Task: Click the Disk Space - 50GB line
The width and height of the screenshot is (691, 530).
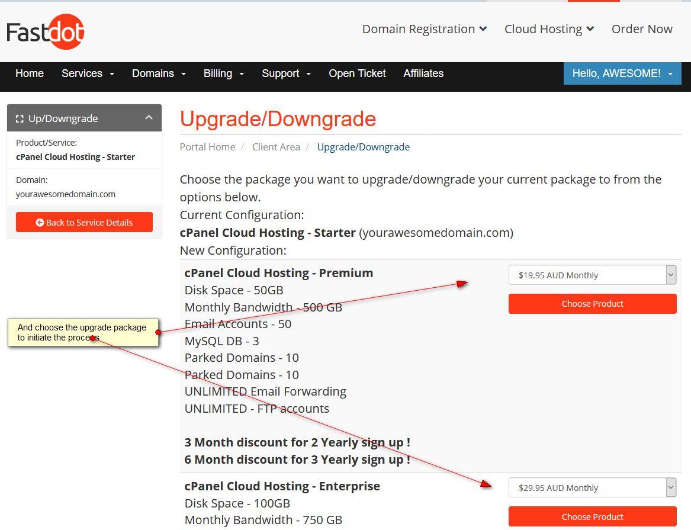Action: [x=233, y=290]
